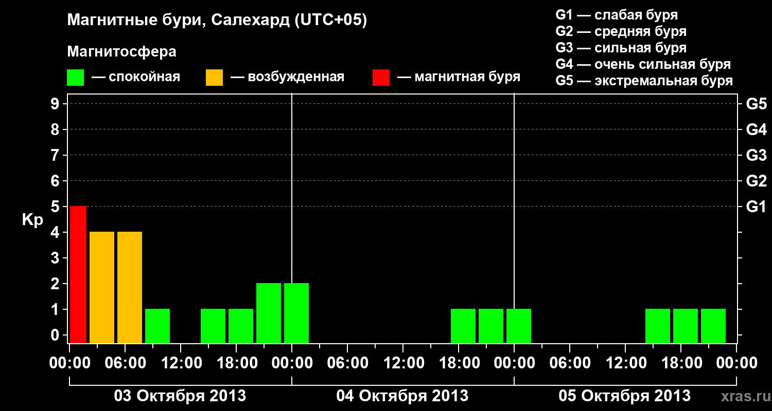Click the '— магнитная буря' legend label
The width and height of the screenshot is (772, 411).
459,77
